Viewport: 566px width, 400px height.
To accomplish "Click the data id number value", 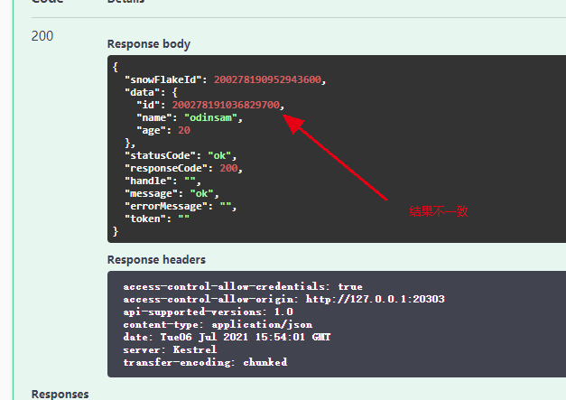I will pos(226,105).
